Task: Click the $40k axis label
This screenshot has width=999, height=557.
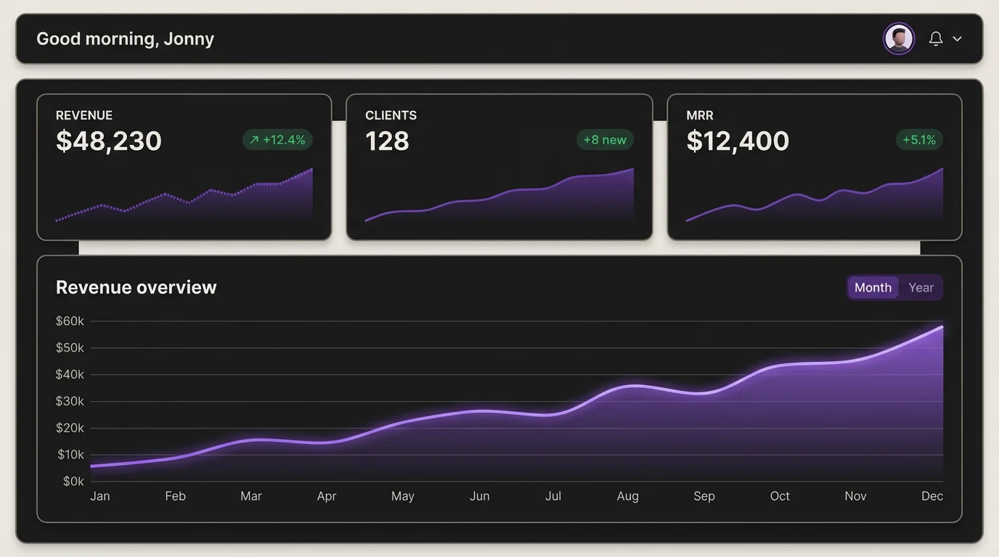Action: [x=70, y=374]
